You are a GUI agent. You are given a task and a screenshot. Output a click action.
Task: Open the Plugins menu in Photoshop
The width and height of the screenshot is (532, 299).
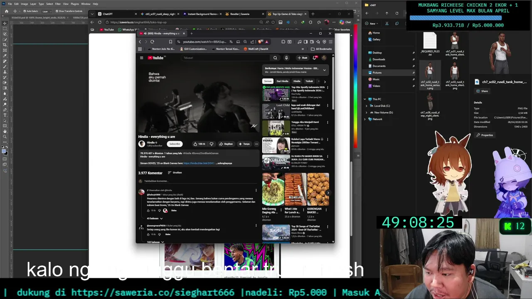pyautogui.click(x=75, y=4)
